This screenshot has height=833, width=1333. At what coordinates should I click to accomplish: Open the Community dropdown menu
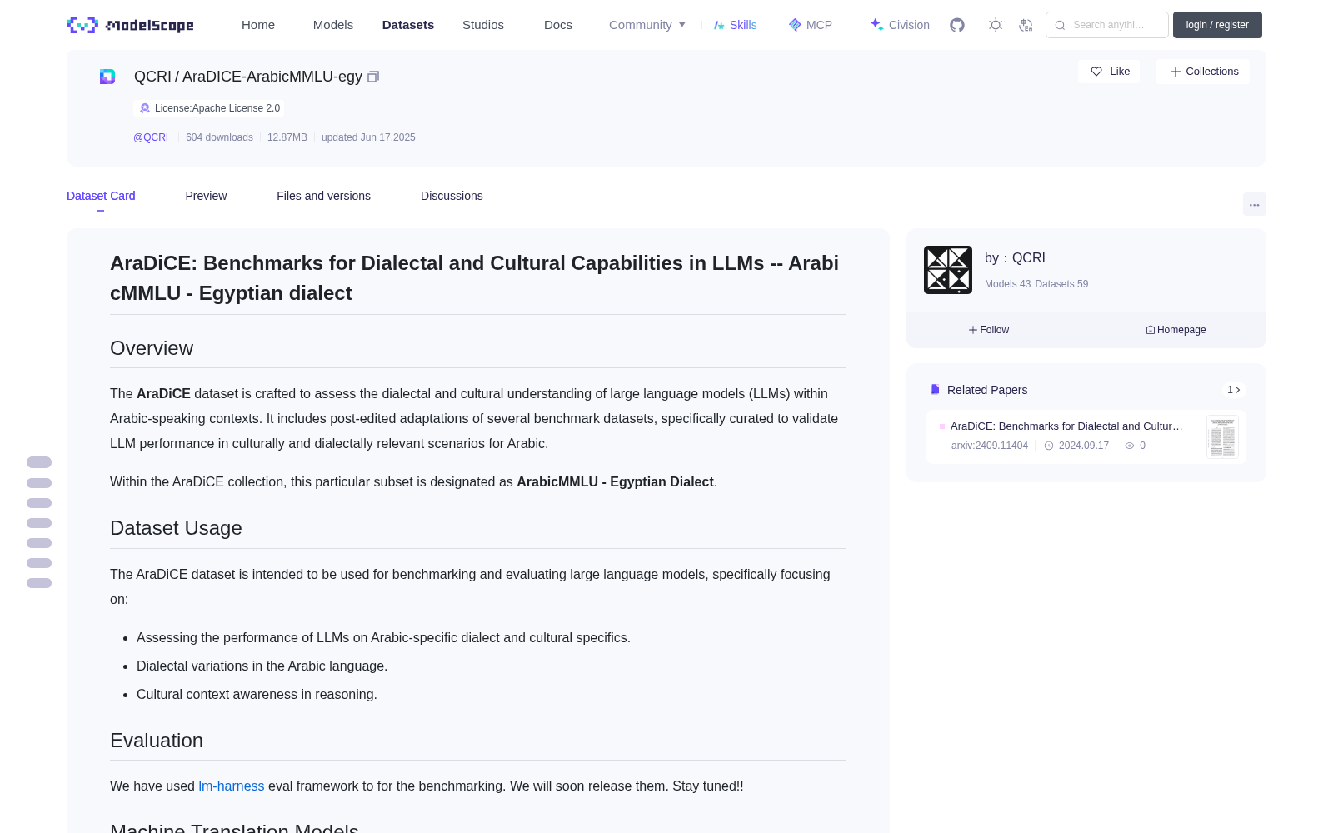tap(647, 25)
